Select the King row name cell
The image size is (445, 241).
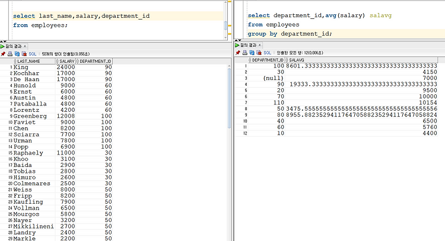pyautogui.click(x=34, y=67)
